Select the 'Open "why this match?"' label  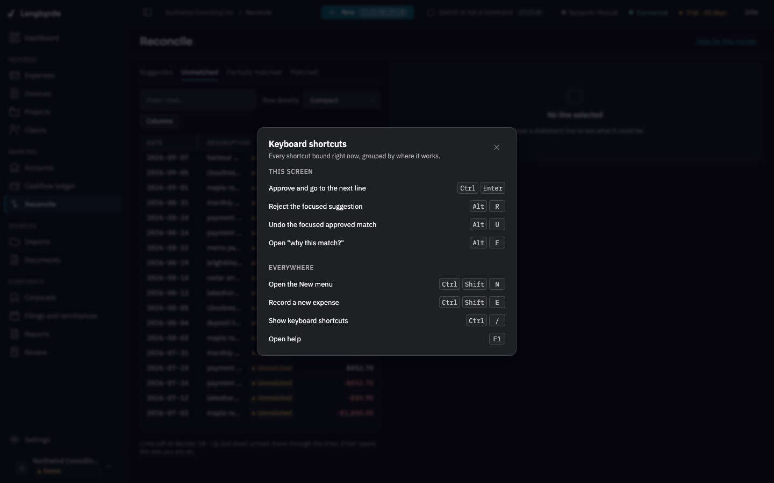(x=306, y=243)
